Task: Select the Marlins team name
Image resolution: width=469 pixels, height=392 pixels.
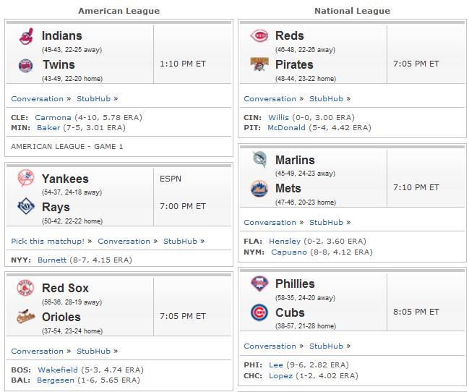Action: (295, 160)
